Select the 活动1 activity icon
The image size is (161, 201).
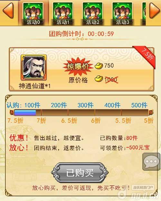63,14
